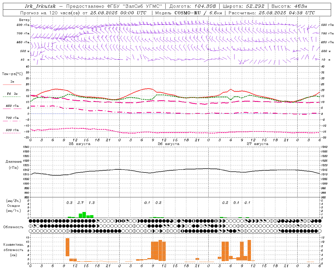
Task: Click the Облачность cloud cover row label
Action: tap(13, 227)
